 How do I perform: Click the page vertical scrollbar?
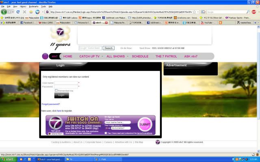click(x=258, y=89)
